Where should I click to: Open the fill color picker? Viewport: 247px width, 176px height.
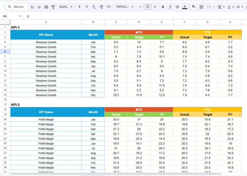pos(194,7)
